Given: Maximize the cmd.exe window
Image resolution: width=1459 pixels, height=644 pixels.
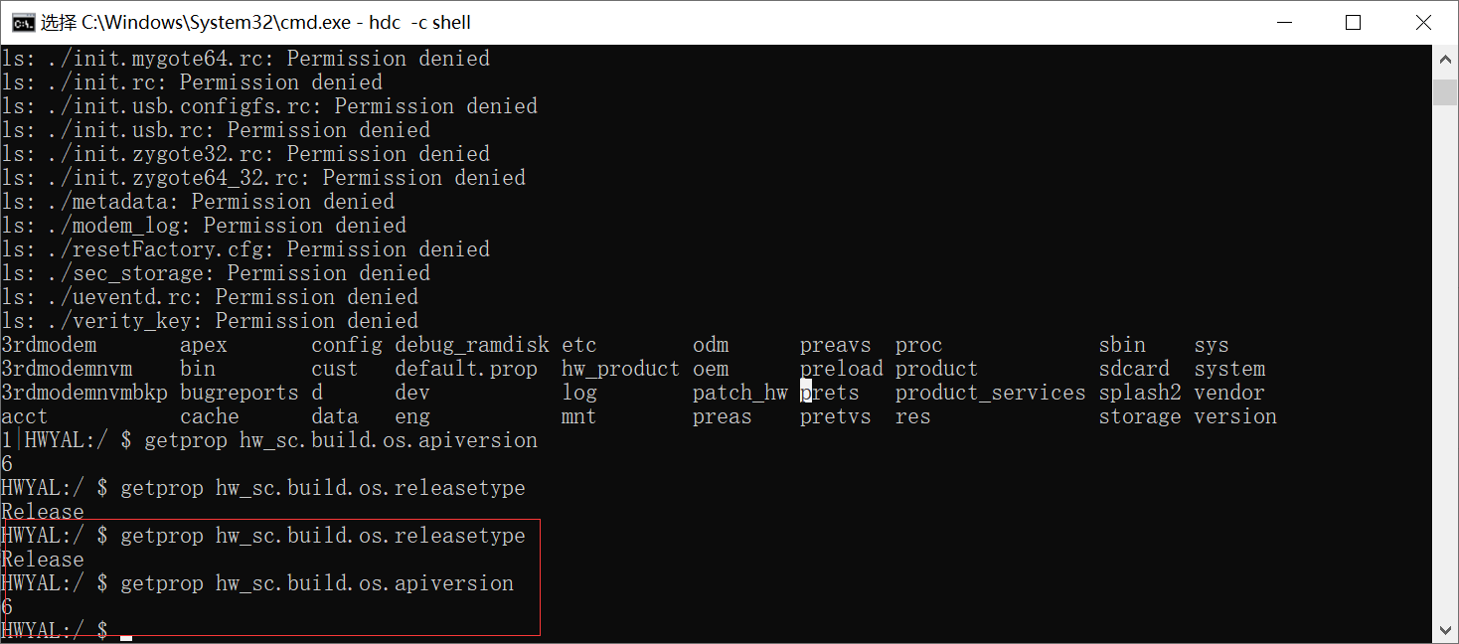Looking at the screenshot, I should pyautogui.click(x=1353, y=22).
